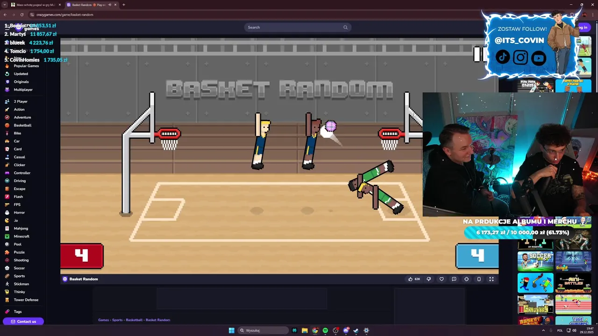Open the Shooting category
598x336 pixels.
point(21,260)
